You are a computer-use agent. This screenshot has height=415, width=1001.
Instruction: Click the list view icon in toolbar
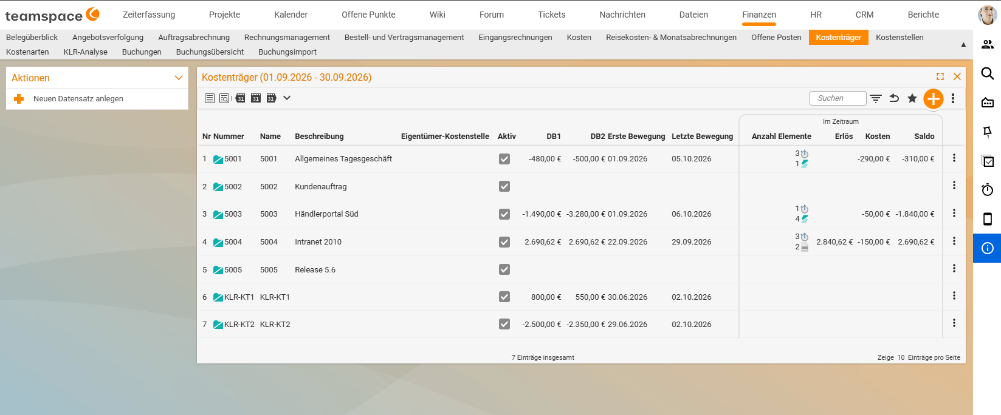pyautogui.click(x=210, y=98)
